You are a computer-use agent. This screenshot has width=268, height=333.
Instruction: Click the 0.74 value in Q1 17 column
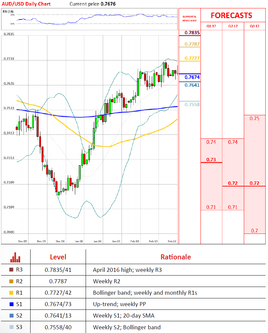(x=211, y=142)
